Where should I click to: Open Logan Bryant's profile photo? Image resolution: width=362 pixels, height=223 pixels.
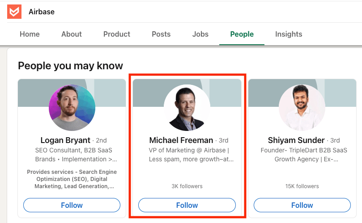point(72,108)
